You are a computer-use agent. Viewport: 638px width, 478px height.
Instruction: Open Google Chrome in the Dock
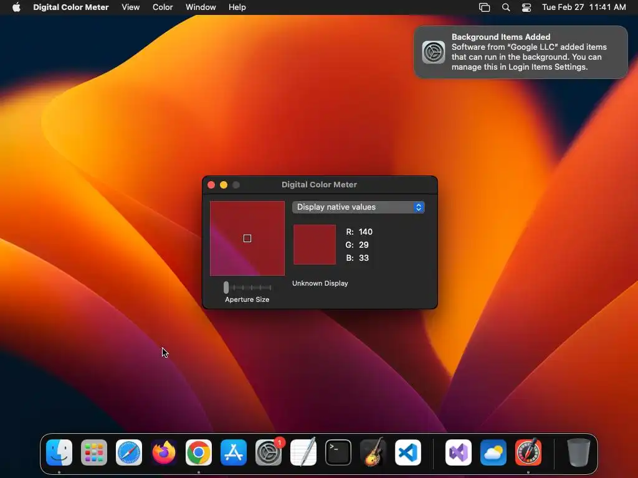[x=199, y=452]
